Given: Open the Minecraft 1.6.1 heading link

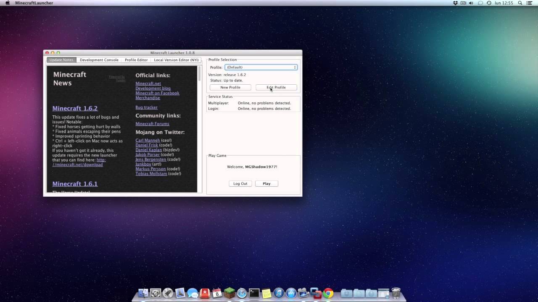Looking at the screenshot, I should [75, 184].
